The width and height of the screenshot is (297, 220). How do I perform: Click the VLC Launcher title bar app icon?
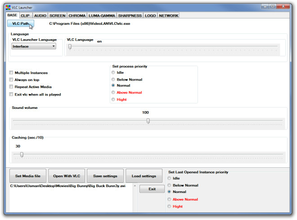[8, 8]
